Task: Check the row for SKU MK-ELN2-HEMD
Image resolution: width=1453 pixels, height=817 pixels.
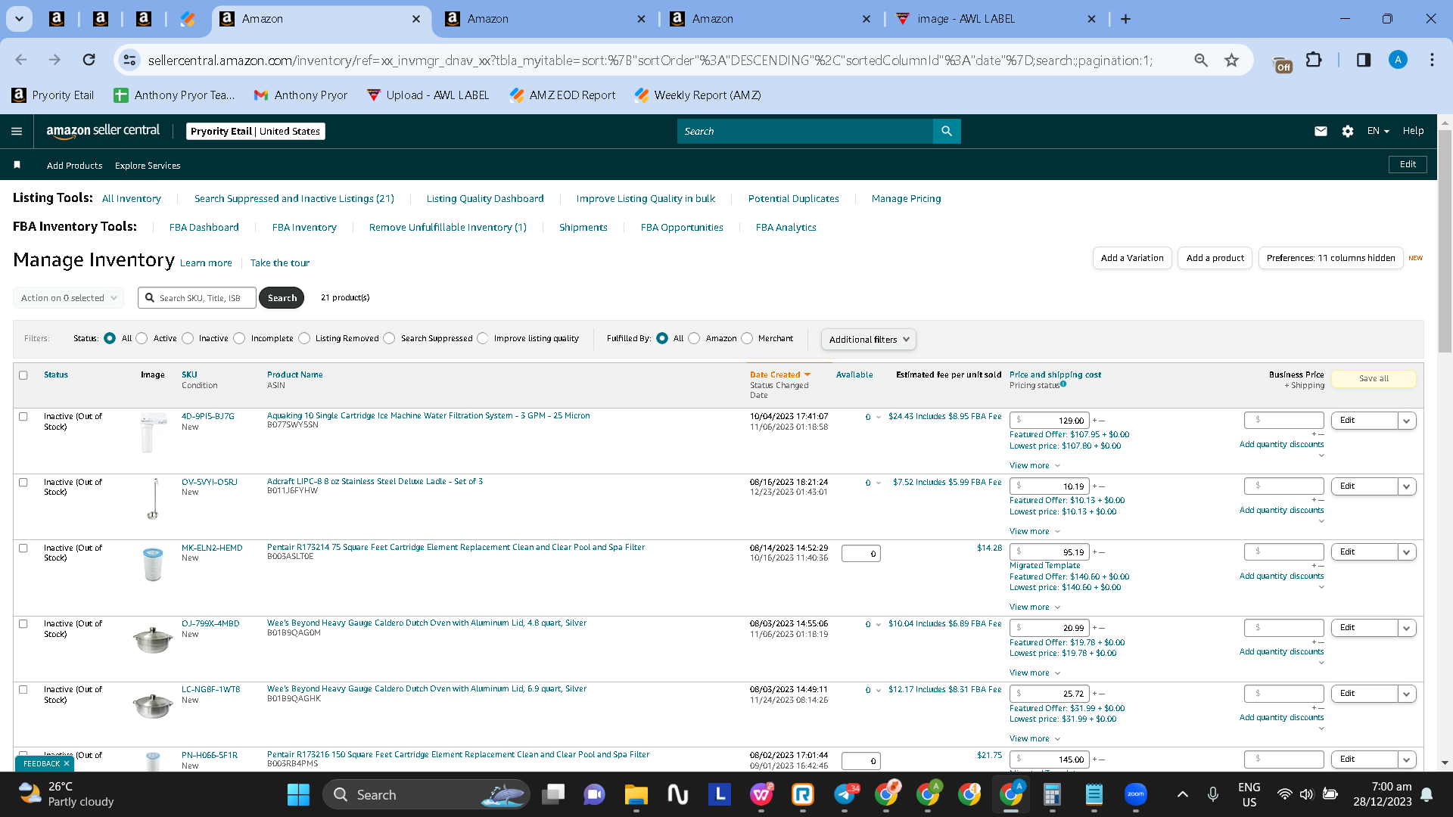Action: (23, 548)
